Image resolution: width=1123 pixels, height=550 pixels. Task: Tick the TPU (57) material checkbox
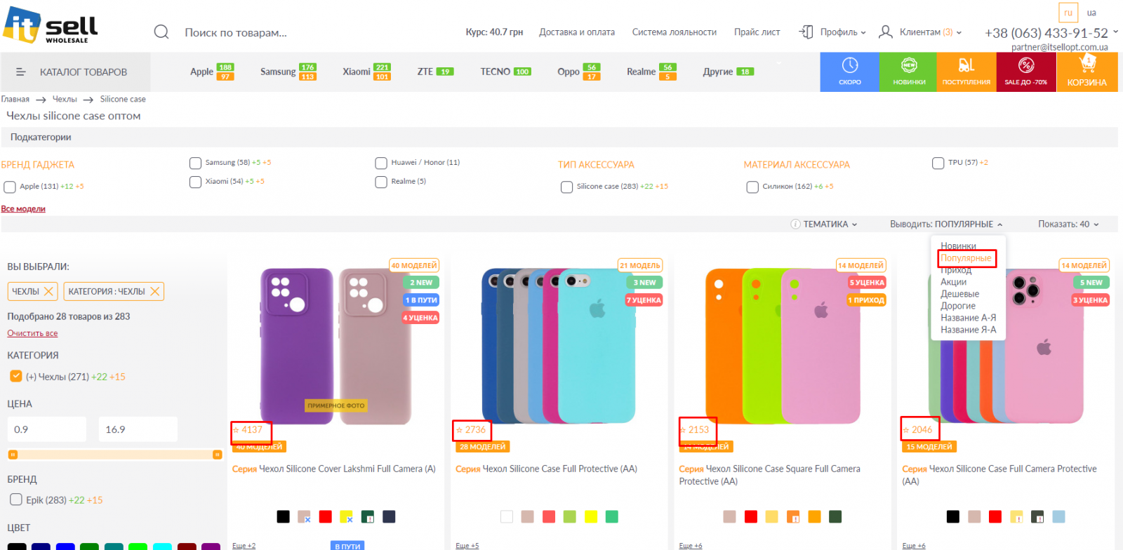click(x=938, y=163)
